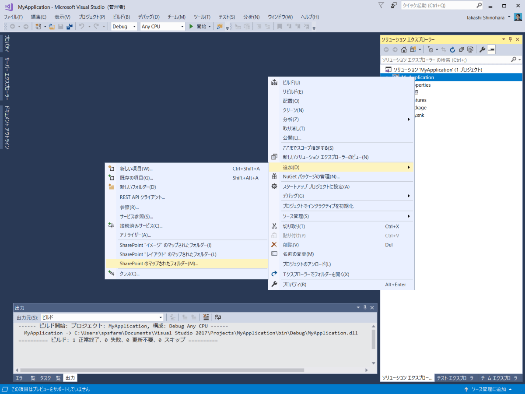This screenshot has height=394, width=525.
Task: Select エクスプローラーでフォルダーを開く(X)
Action: [341, 274]
